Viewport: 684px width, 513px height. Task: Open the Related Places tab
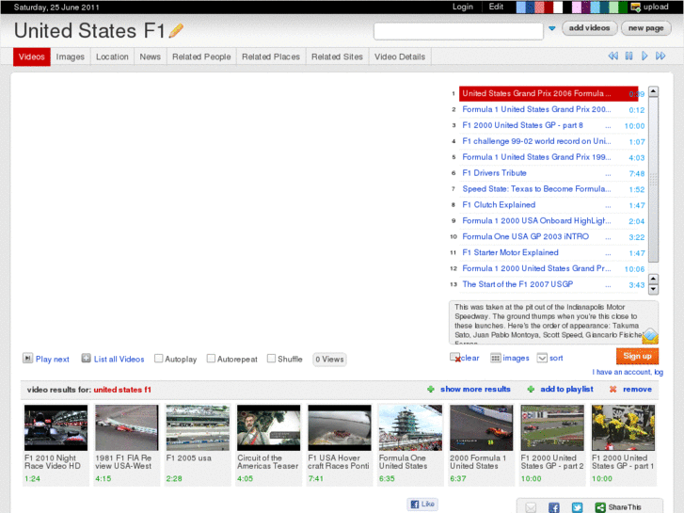pyautogui.click(x=271, y=56)
